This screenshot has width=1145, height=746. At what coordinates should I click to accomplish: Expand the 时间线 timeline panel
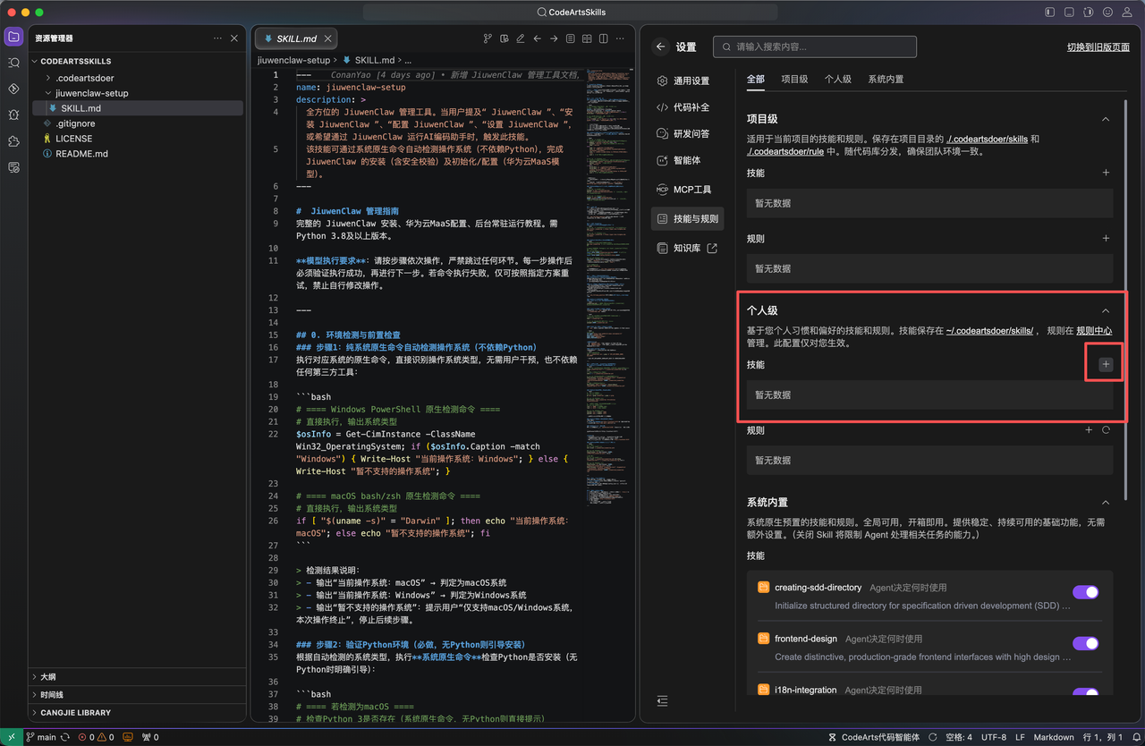(137, 694)
